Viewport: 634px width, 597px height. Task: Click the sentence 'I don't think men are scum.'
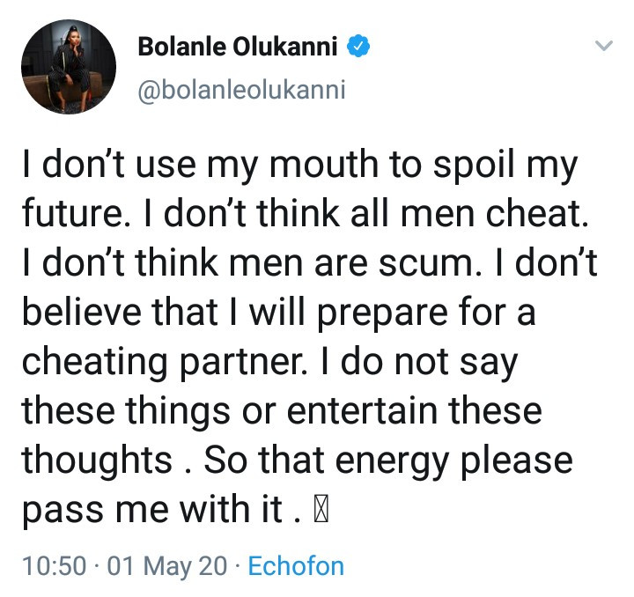point(253,263)
